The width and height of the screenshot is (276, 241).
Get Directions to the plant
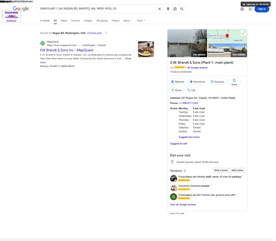[198, 82]
